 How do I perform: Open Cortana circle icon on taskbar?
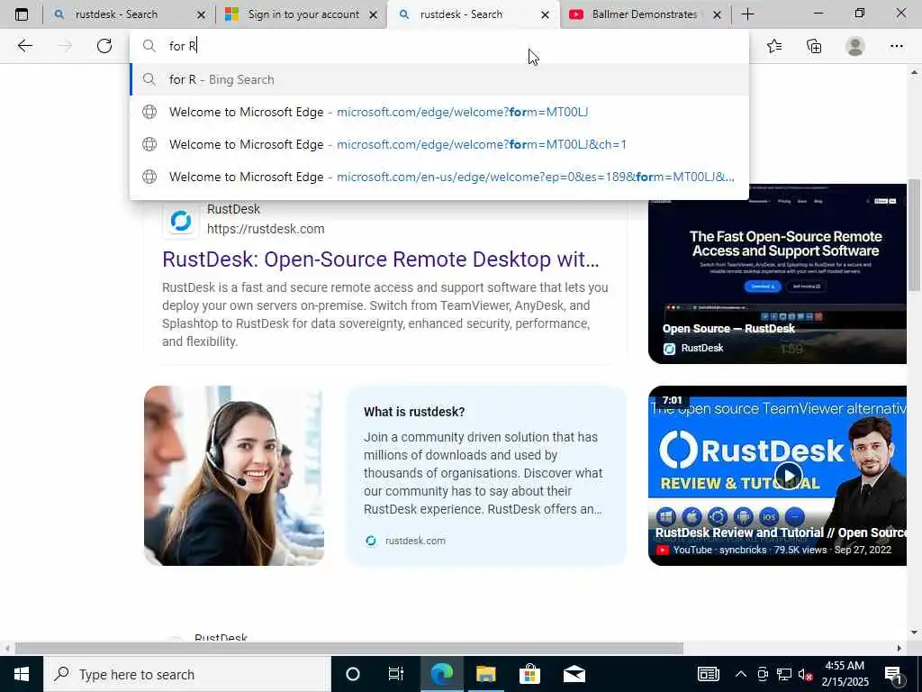point(352,674)
